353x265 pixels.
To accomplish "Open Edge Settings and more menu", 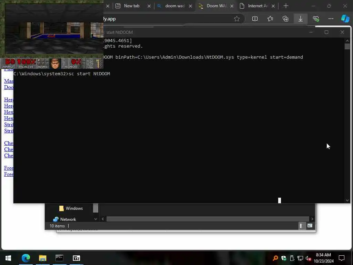I will pos(331,19).
